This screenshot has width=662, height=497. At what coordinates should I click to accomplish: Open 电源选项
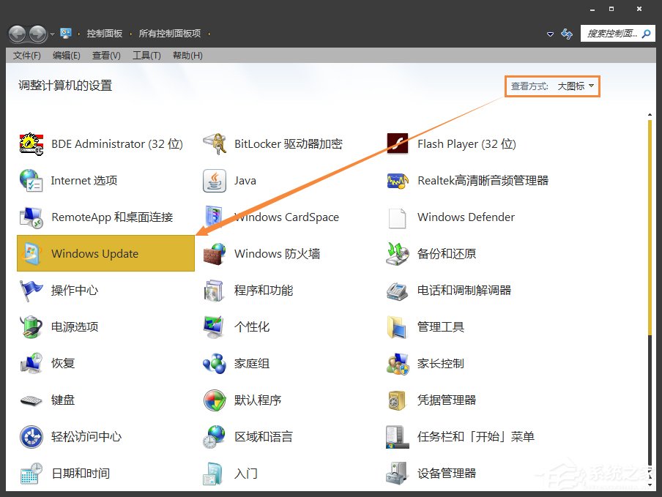76,326
